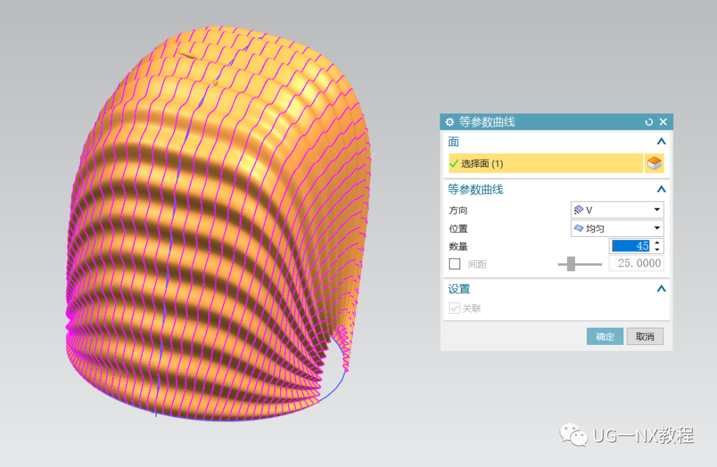The image size is (717, 467).
Task: Enable the 间距 checkbox
Action: (x=455, y=263)
